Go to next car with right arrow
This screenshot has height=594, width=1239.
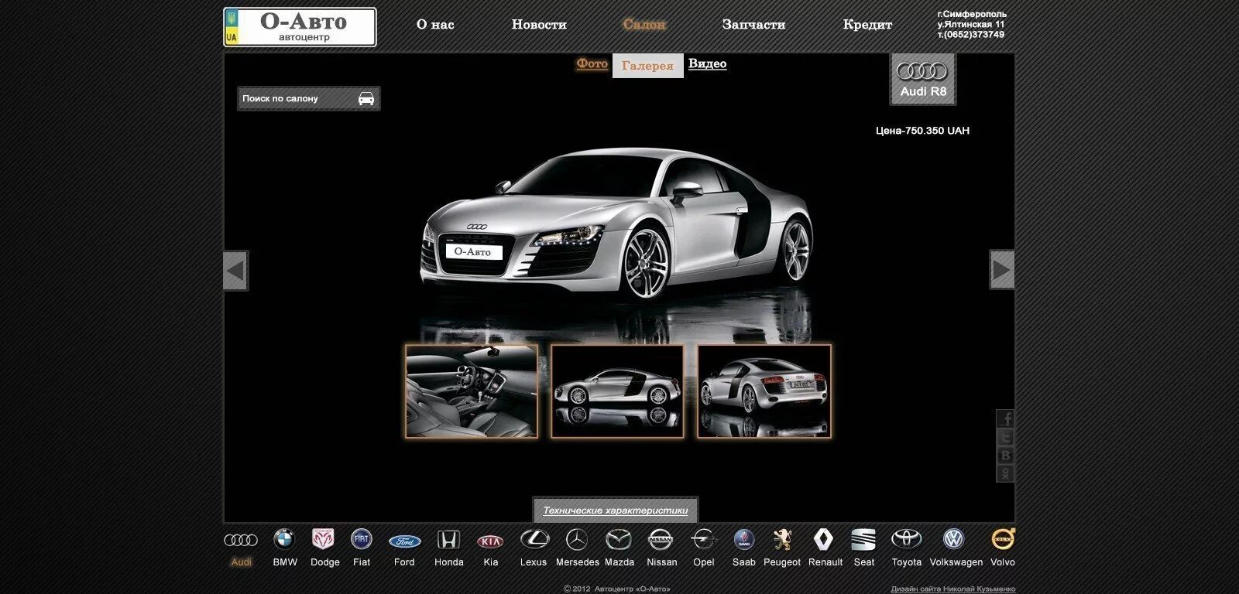1002,270
